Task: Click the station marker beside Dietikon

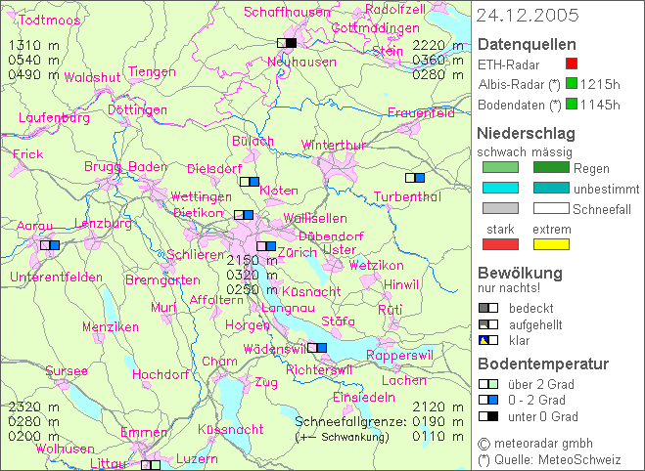Action: tap(244, 215)
